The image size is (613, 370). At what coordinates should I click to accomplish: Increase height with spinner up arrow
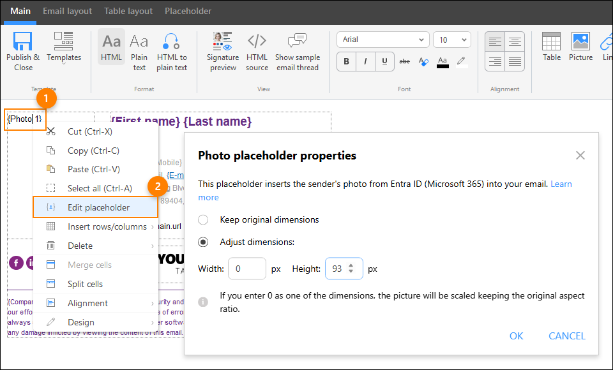(351, 265)
